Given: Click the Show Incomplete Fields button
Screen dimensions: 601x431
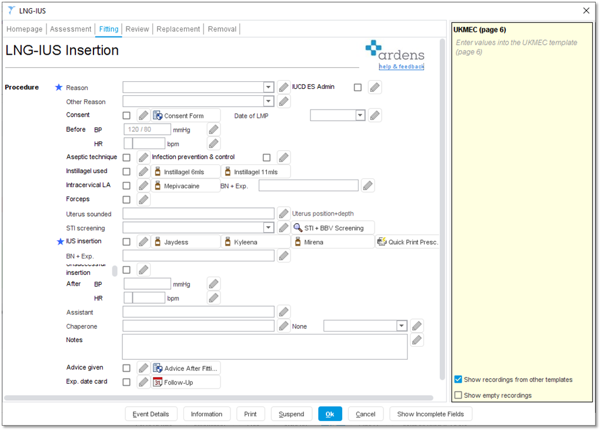Looking at the screenshot, I should point(430,413).
